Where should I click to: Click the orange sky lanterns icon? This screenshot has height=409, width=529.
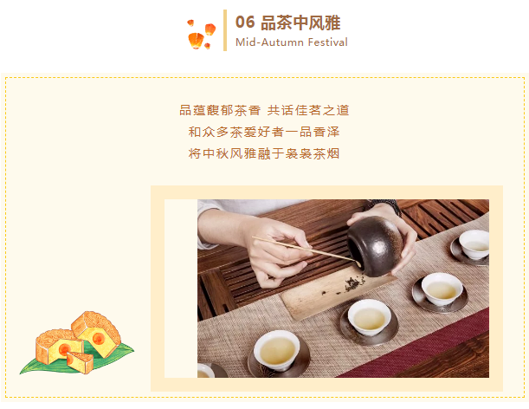tap(202, 35)
